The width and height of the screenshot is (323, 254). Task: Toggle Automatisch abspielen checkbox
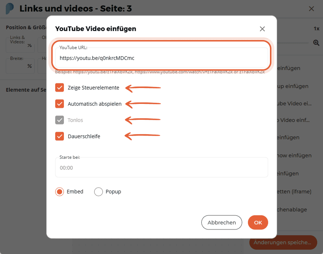(x=60, y=104)
